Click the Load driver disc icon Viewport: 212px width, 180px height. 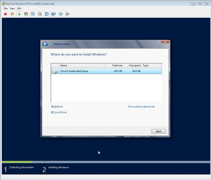click(x=52, y=112)
